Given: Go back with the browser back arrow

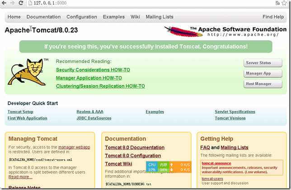Looking at the screenshot, I should point(4,3).
